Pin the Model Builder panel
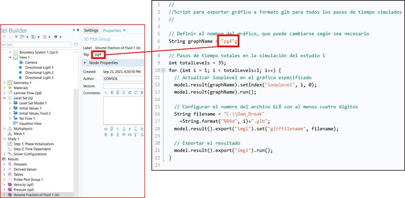The width and height of the screenshot is (405, 198). click(x=73, y=30)
